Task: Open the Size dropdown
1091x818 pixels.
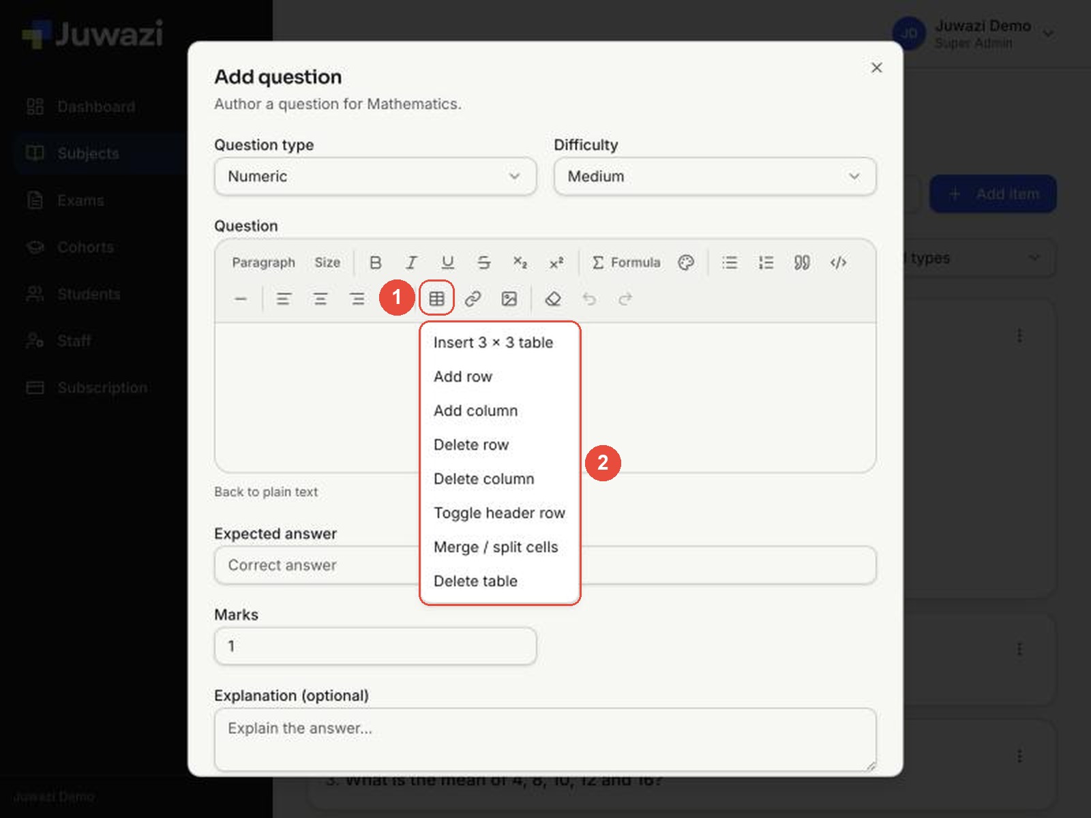Action: [x=327, y=262]
